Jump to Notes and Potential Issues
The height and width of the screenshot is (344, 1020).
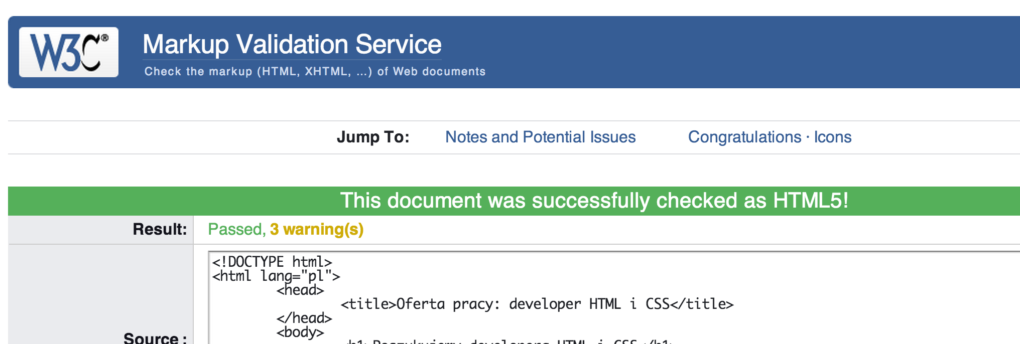pos(540,137)
